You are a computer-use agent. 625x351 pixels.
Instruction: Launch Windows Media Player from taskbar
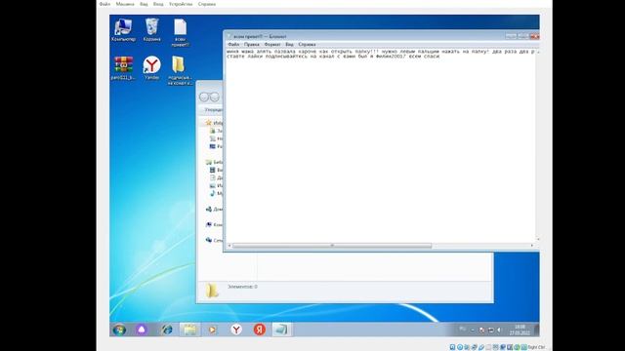click(212, 330)
